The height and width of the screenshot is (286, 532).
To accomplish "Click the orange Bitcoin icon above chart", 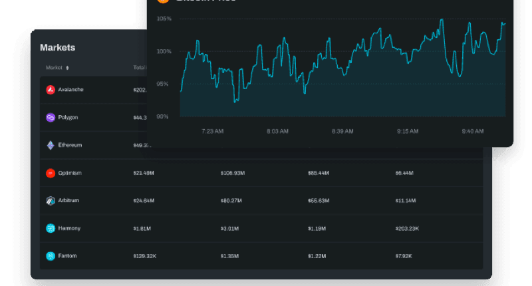I will pos(162,1).
